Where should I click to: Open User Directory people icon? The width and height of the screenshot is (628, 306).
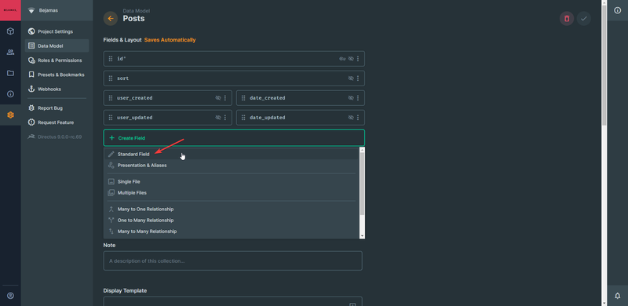10,52
